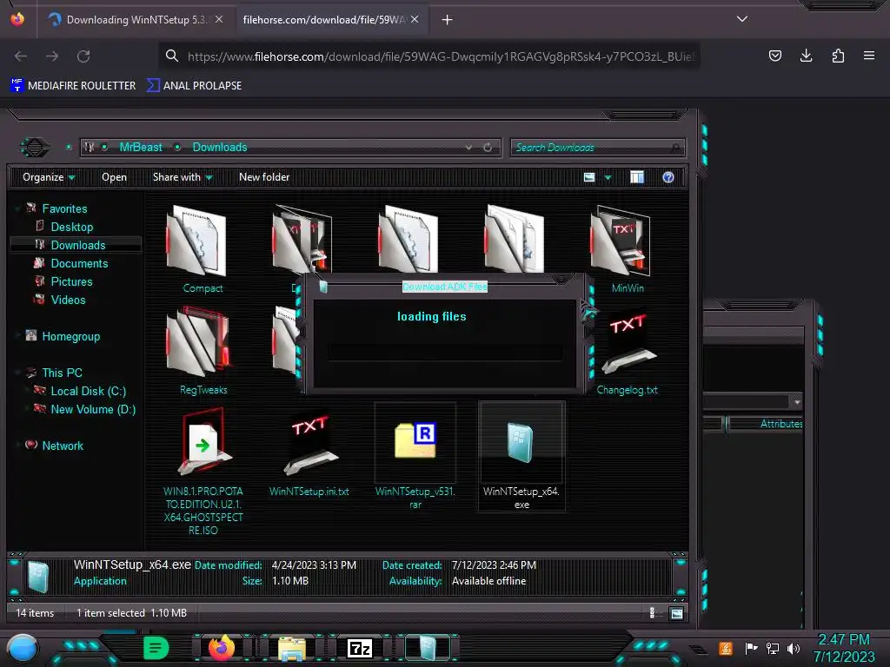The width and height of the screenshot is (890, 667).
Task: Open the Share with dropdown
Action: tap(183, 177)
